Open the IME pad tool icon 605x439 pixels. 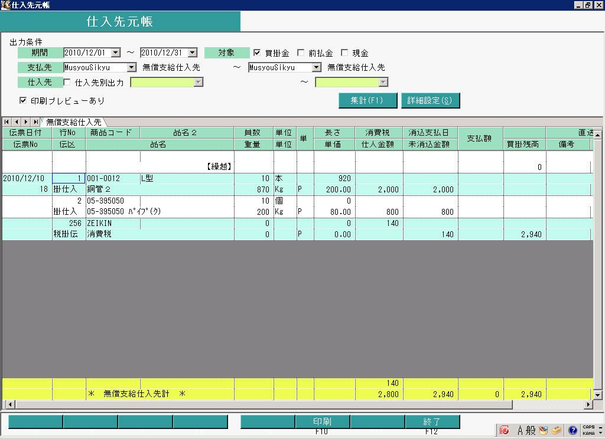pyautogui.click(x=544, y=430)
